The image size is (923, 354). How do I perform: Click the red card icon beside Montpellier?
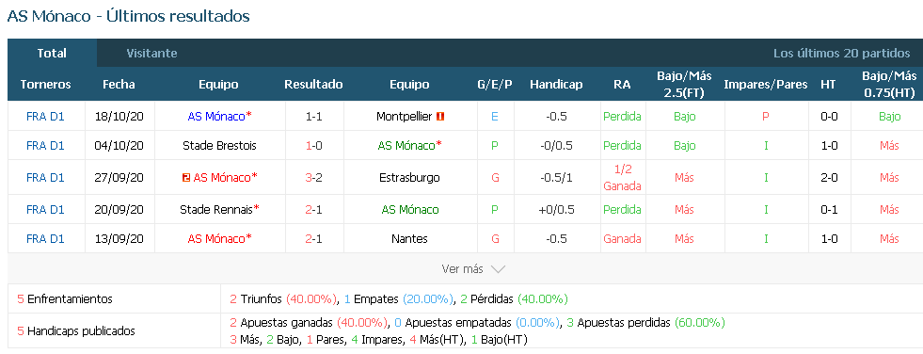[440, 117]
